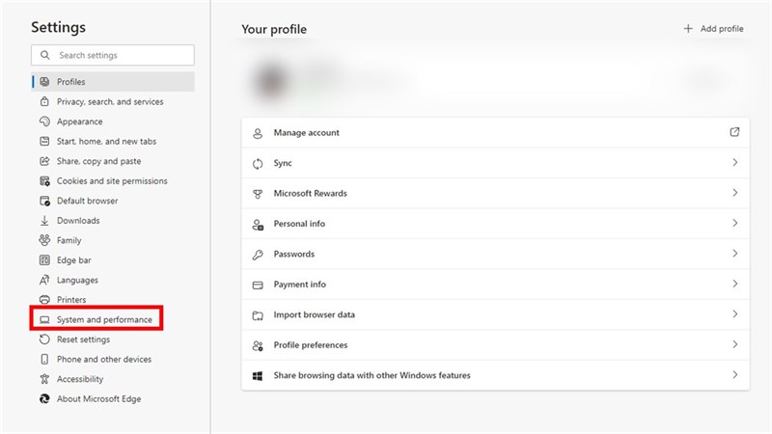The image size is (772, 434).
Task: Click the Personal info icon
Action: point(258,225)
